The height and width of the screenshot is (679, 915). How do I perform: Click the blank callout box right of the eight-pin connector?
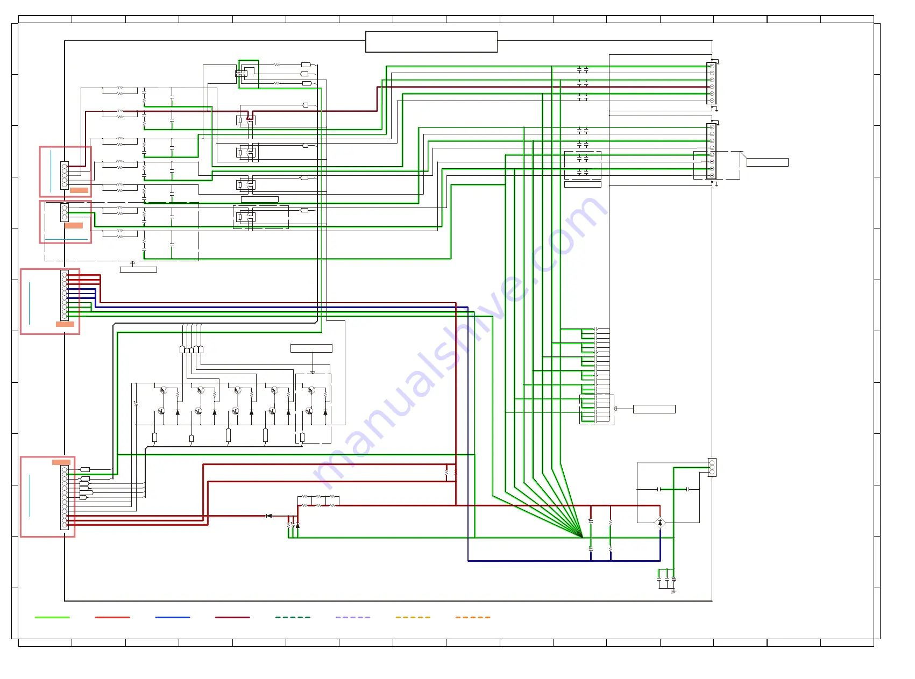768,162
